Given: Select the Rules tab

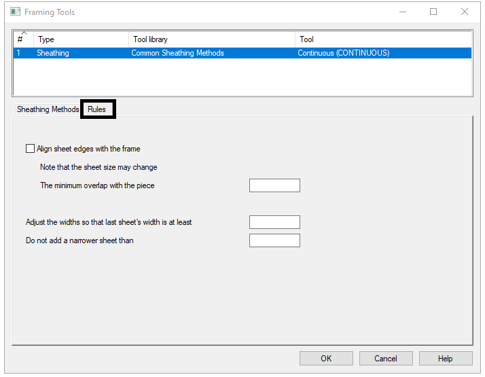Looking at the screenshot, I should 97,109.
